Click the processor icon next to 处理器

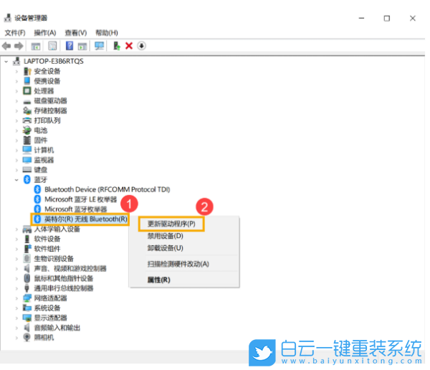(x=27, y=90)
